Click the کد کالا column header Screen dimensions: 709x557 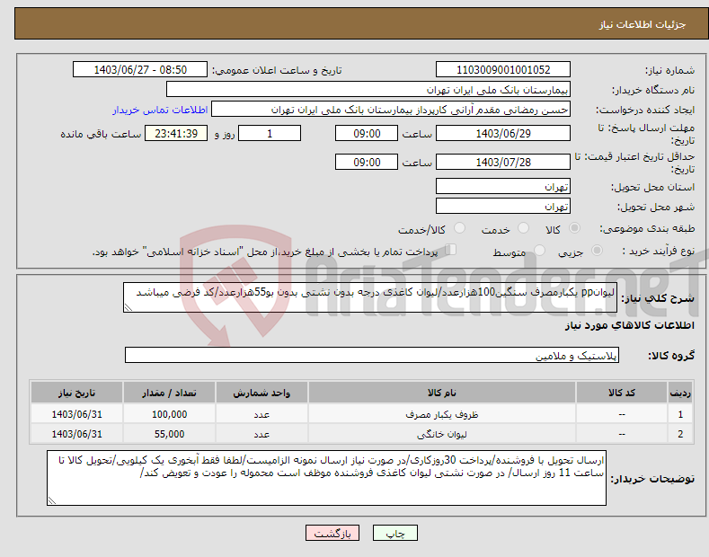[622, 393]
